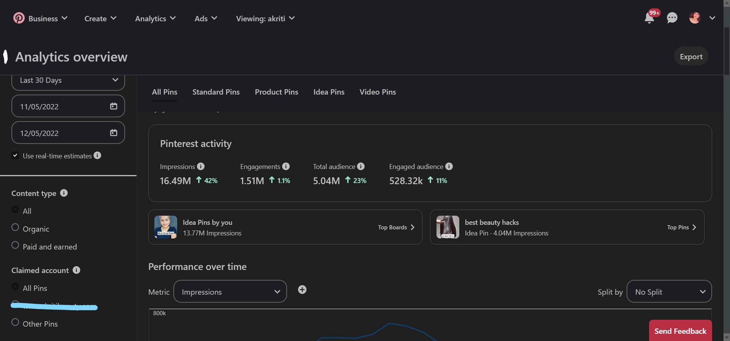This screenshot has width=730, height=341.
Task: Select Paid and earned radio option
Action: 15,245
